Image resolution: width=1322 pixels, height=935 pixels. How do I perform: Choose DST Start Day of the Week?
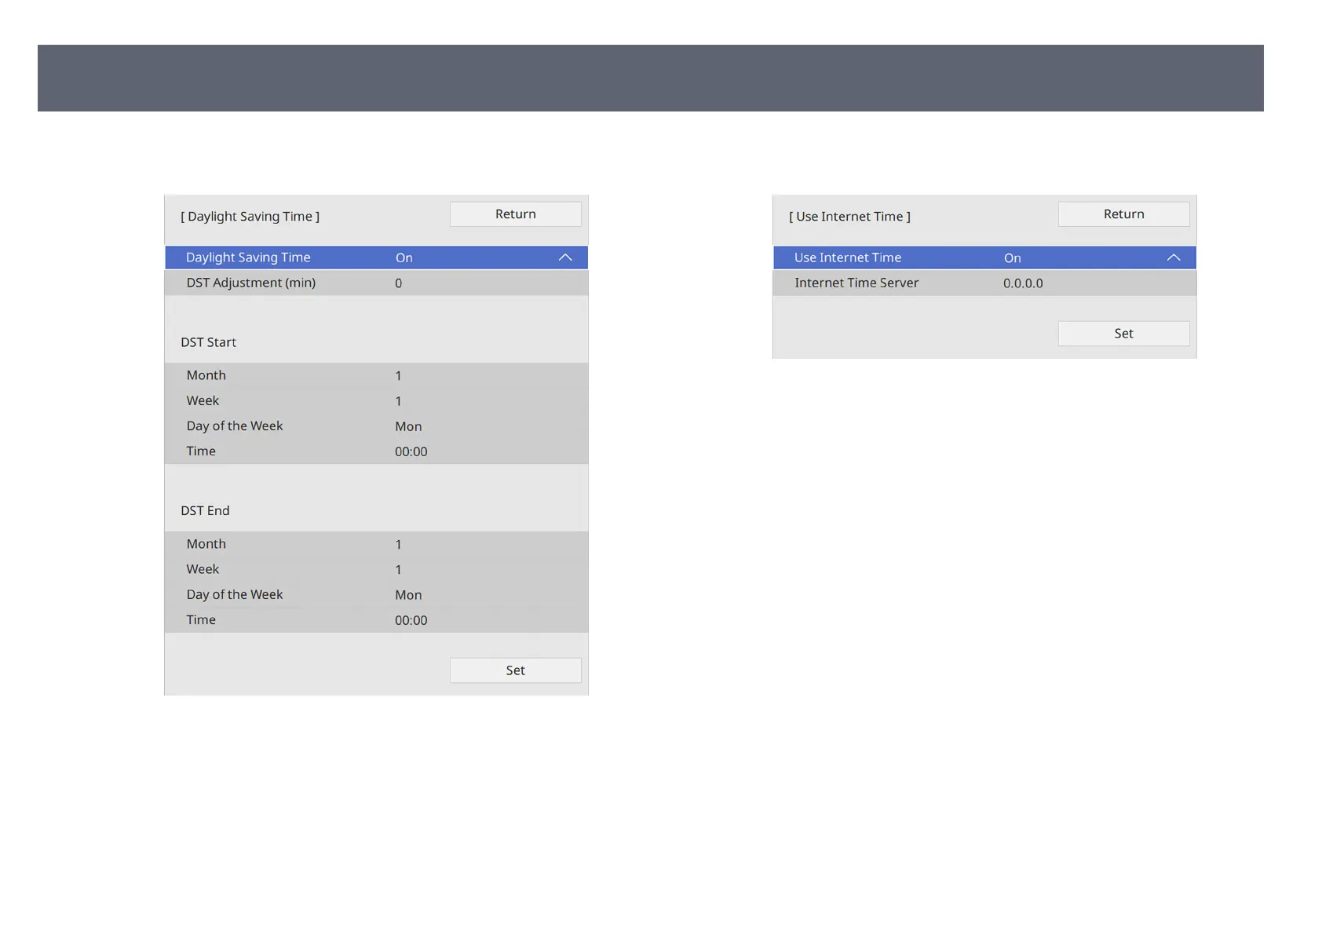[376, 425]
